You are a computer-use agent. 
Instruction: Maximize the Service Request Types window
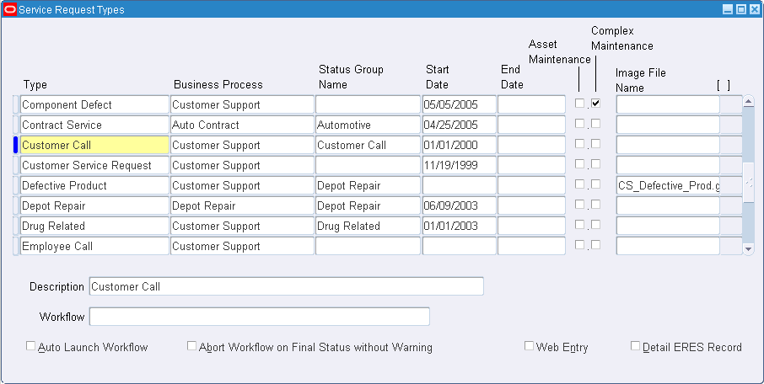tap(741, 9)
